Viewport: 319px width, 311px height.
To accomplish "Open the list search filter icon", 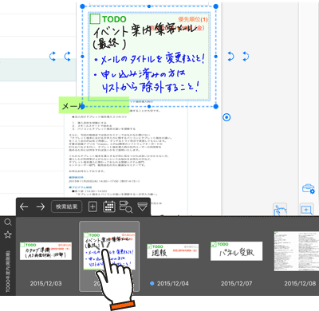I will pyautogui.click(x=126, y=207).
